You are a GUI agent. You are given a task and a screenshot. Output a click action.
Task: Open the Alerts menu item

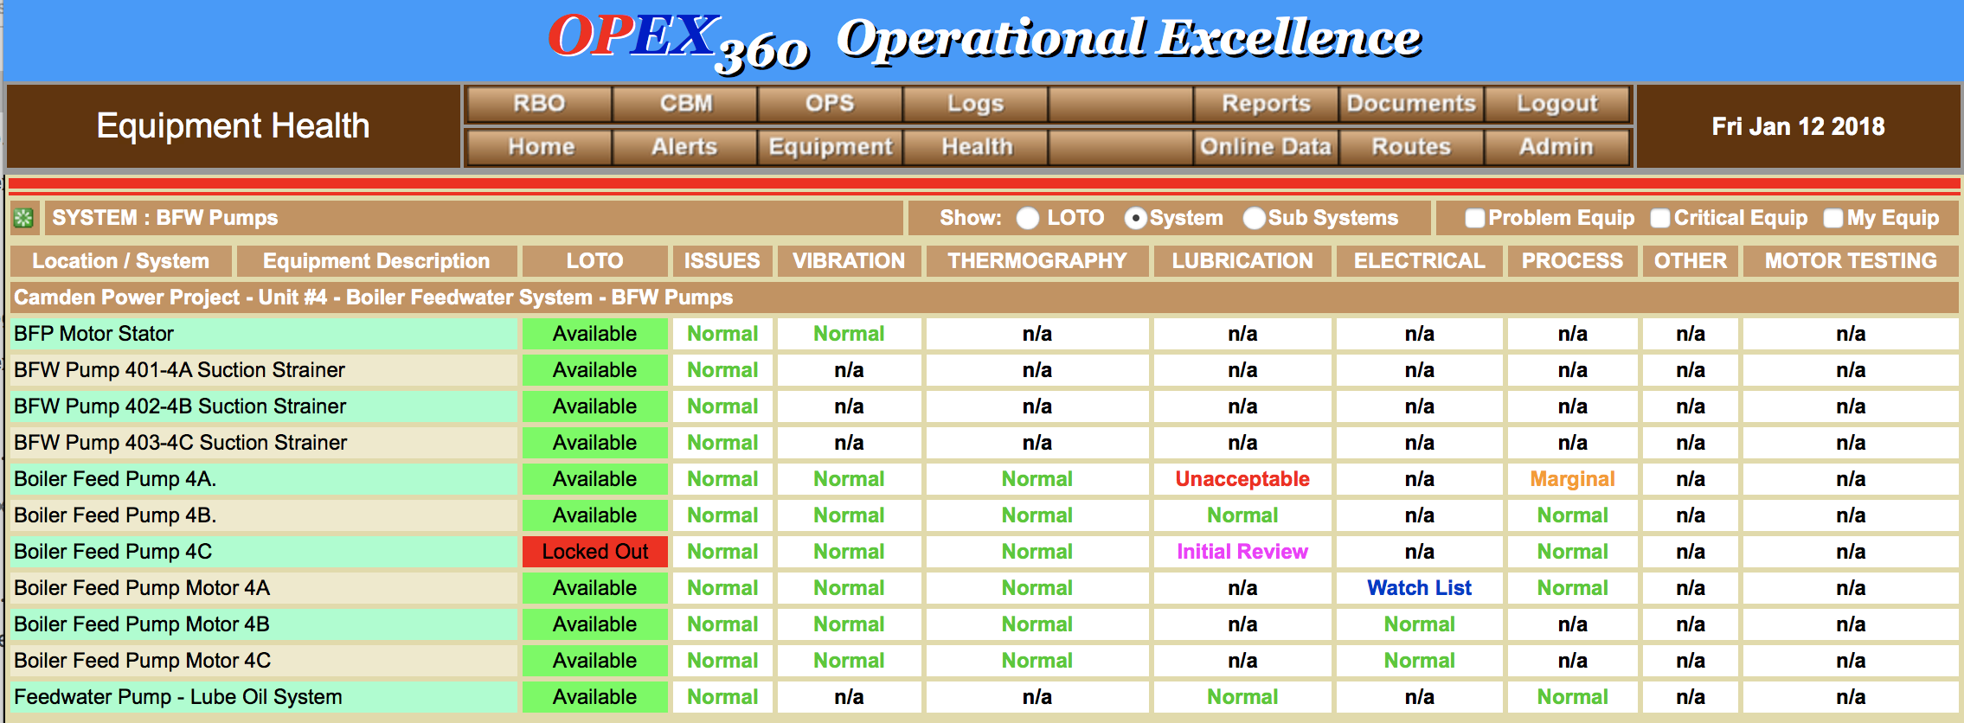[685, 147]
